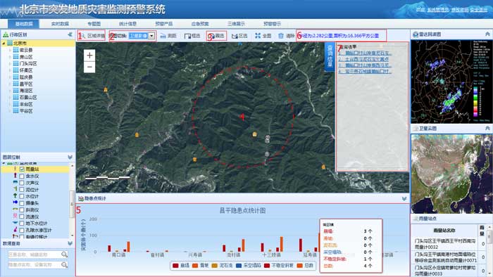This screenshot has width=493, height=277.
Task: Click the 全图 full extent tool
Action: point(263,36)
